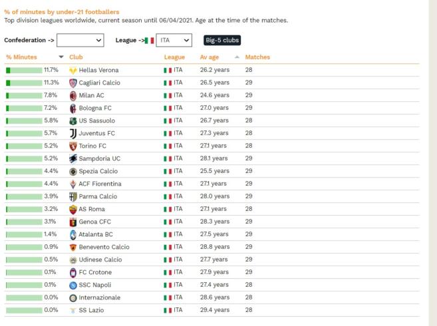
Task: Click the AS Roma crest icon
Action: pos(73,209)
